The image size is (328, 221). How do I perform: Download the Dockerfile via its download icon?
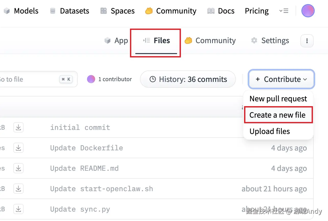18,148
